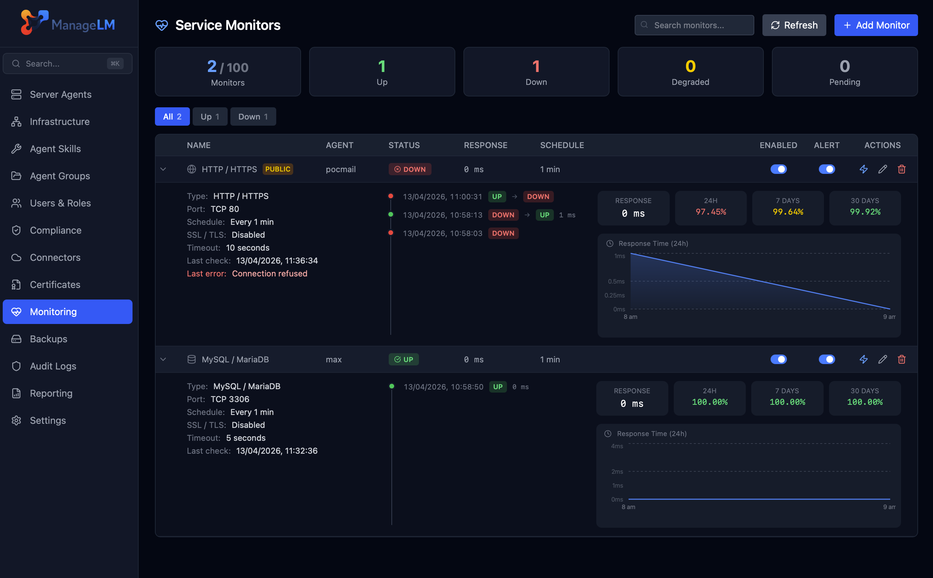Delete the HTTP/HTTPS monitor
Viewport: 933px width, 578px height.
[x=902, y=169]
